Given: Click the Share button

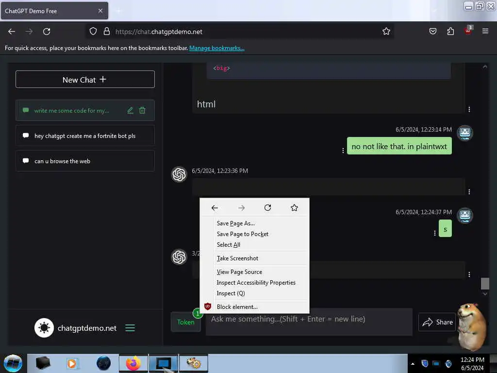Looking at the screenshot, I should pos(437,322).
